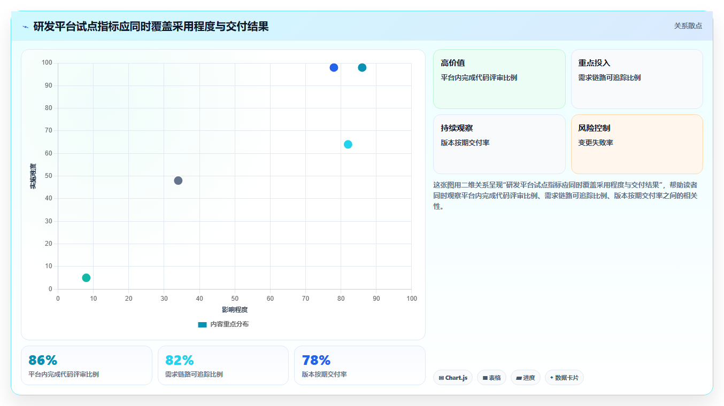The image size is (724, 406).
Task: Select the gray scatter point near 48
Action: coord(178,181)
